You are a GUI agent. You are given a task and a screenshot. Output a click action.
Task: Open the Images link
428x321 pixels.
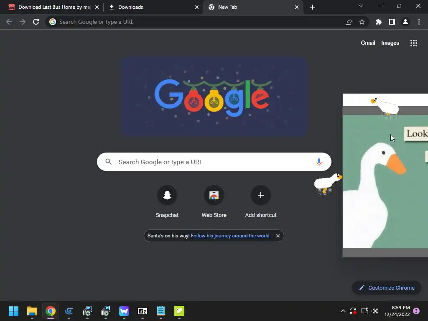[x=390, y=43]
